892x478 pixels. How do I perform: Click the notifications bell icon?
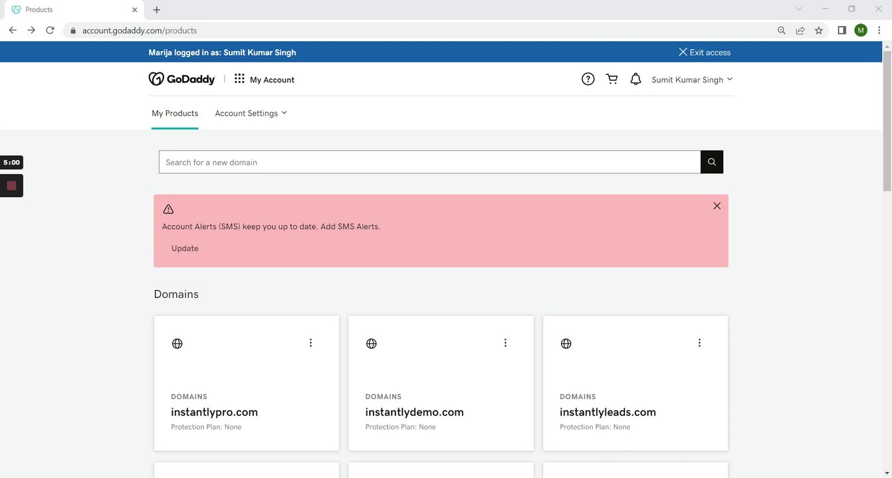coord(635,80)
